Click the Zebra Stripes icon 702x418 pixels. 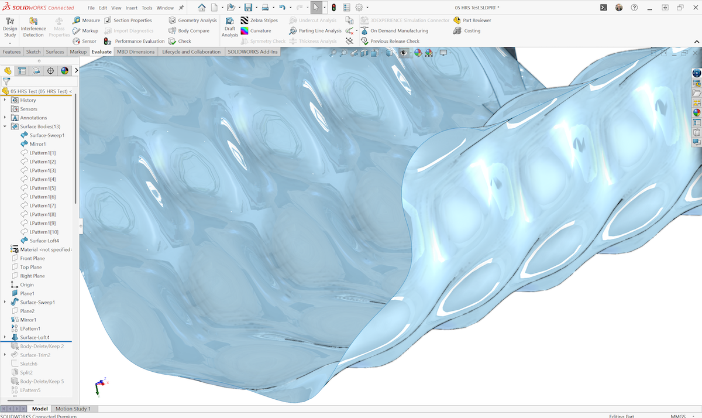click(245, 20)
